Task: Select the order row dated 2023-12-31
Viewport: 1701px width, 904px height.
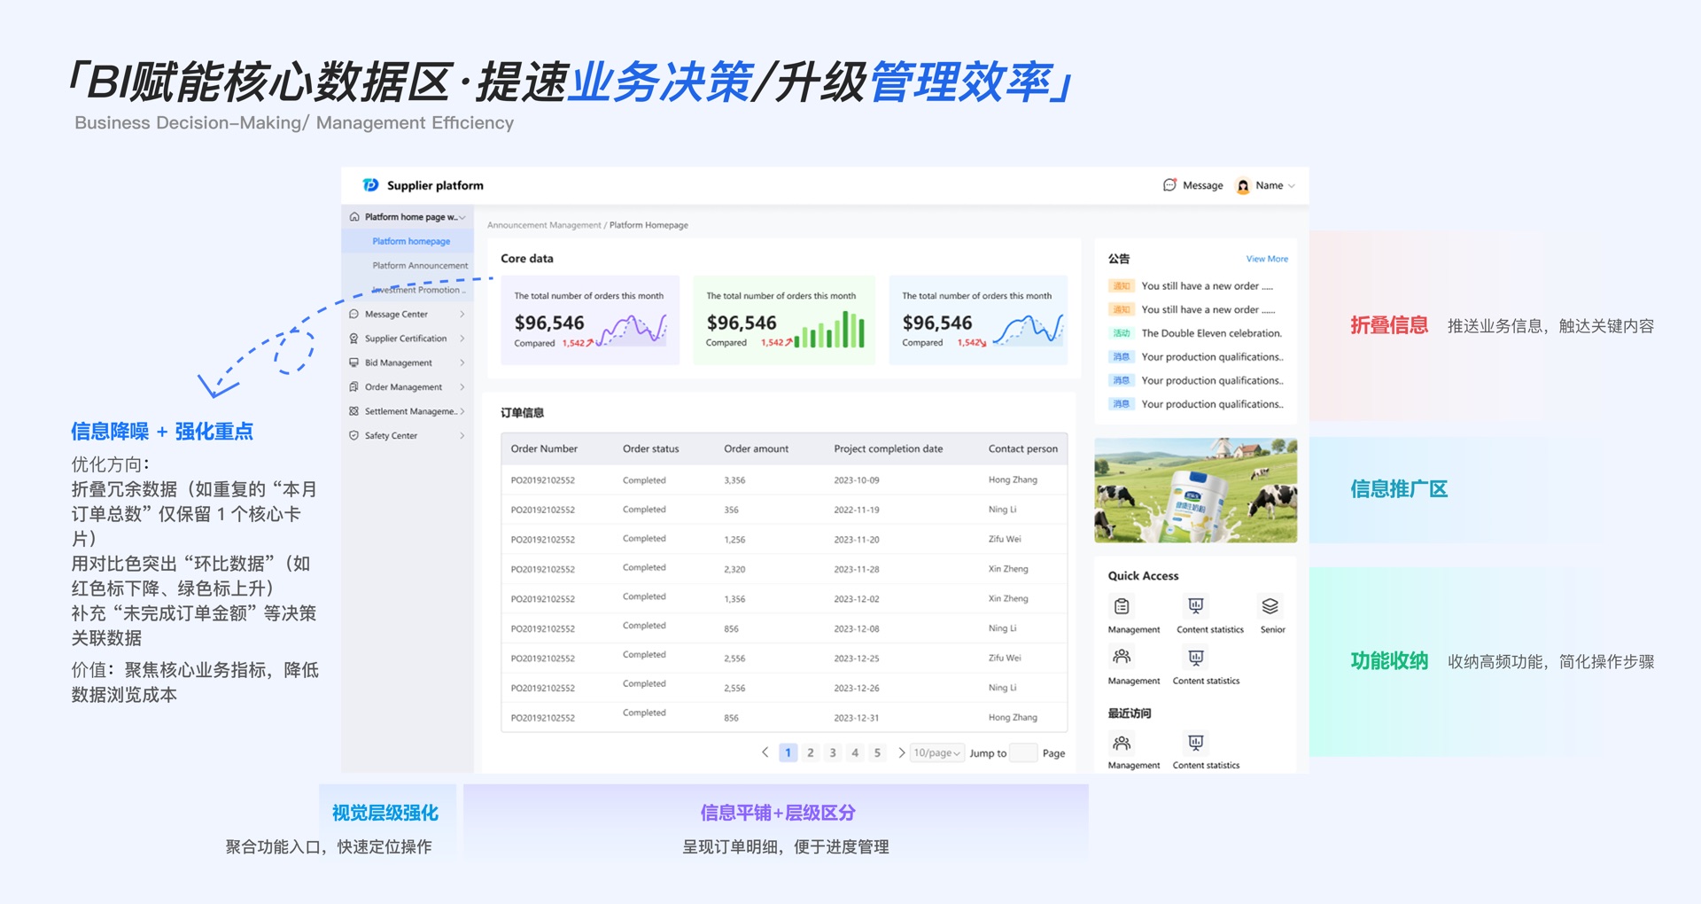Action: tap(784, 717)
